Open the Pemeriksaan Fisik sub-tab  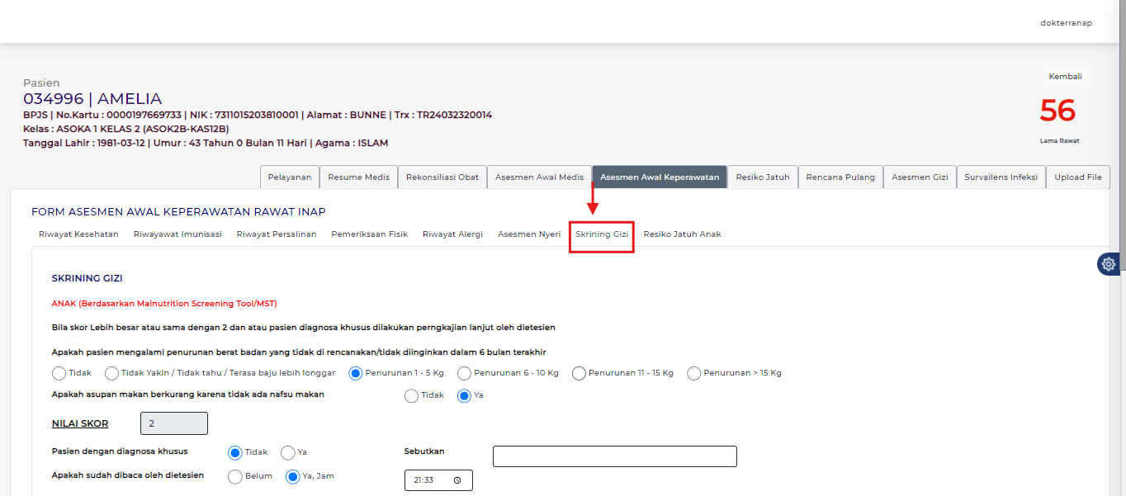369,234
